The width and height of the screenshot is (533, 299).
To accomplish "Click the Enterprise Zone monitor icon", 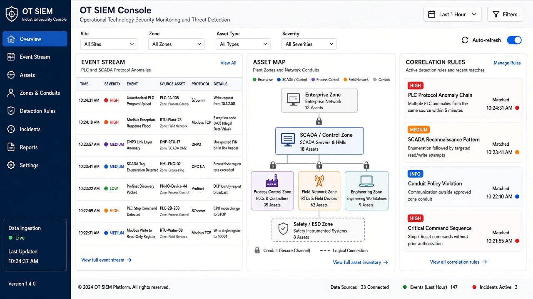I will click(293, 100).
